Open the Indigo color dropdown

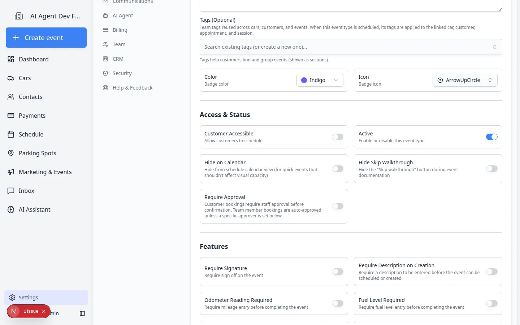[x=320, y=80]
